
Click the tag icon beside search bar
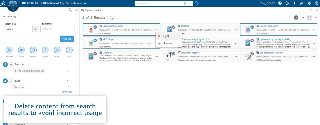click(197, 3)
